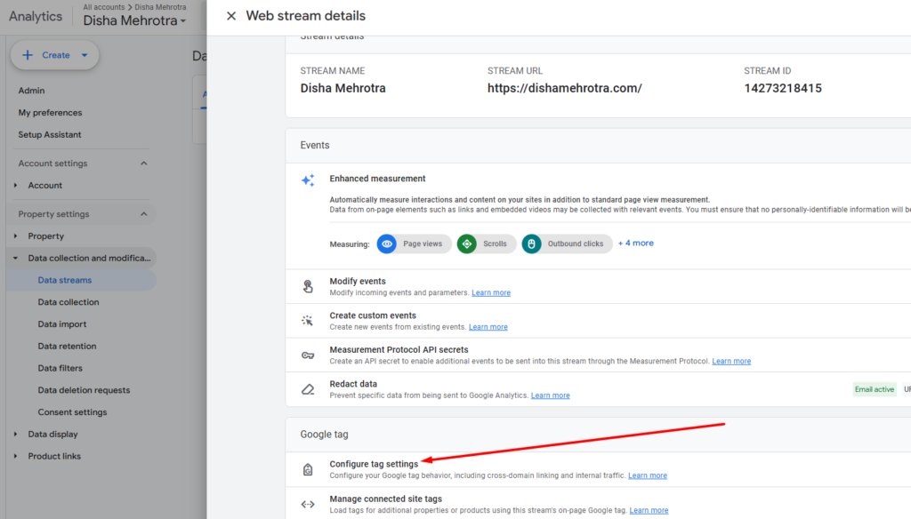
Task: Collapse the Account settings section
Action: [144, 164]
